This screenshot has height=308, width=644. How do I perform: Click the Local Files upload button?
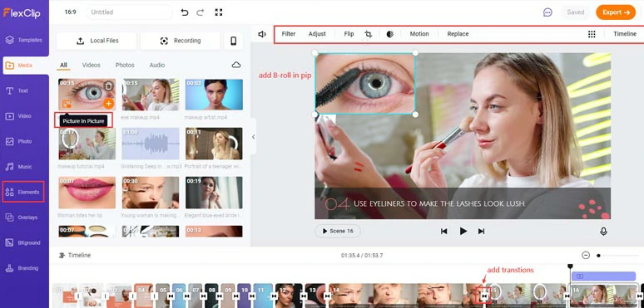[x=97, y=41]
